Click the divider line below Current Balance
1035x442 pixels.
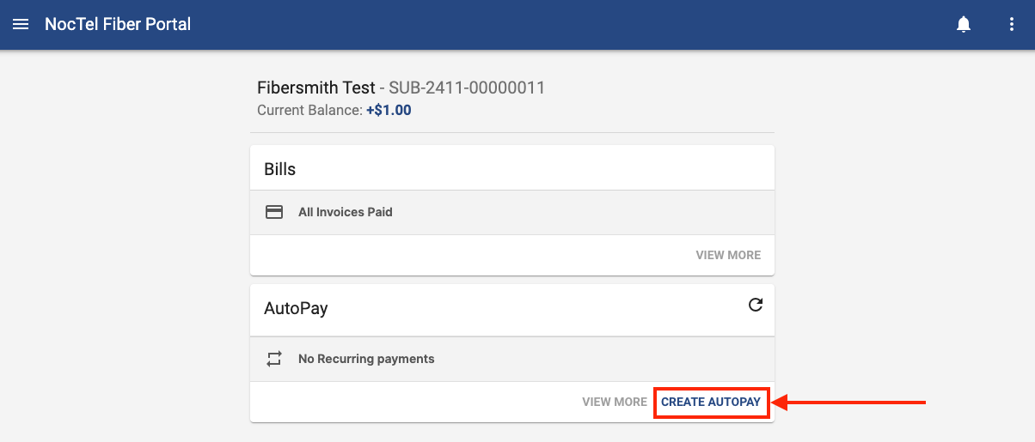pyautogui.click(x=512, y=132)
